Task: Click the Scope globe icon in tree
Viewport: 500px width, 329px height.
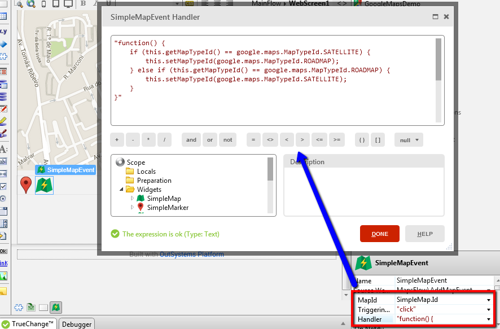Action: click(120, 162)
